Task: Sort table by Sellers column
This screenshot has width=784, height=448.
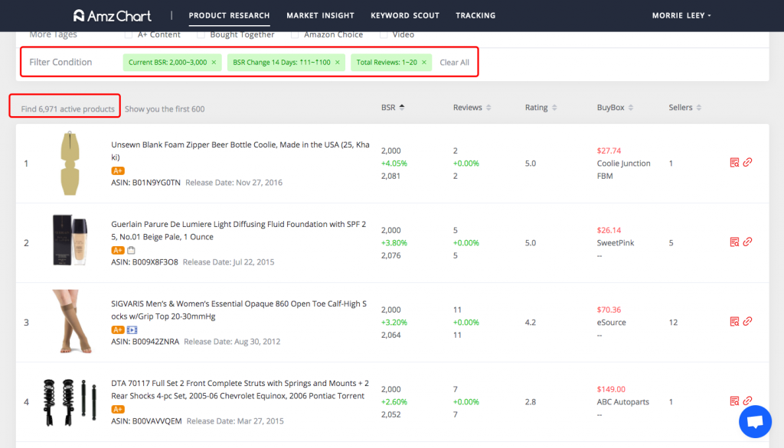Action: (685, 107)
